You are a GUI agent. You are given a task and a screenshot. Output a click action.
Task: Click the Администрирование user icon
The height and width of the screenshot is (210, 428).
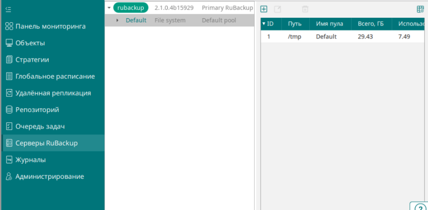pos(9,177)
